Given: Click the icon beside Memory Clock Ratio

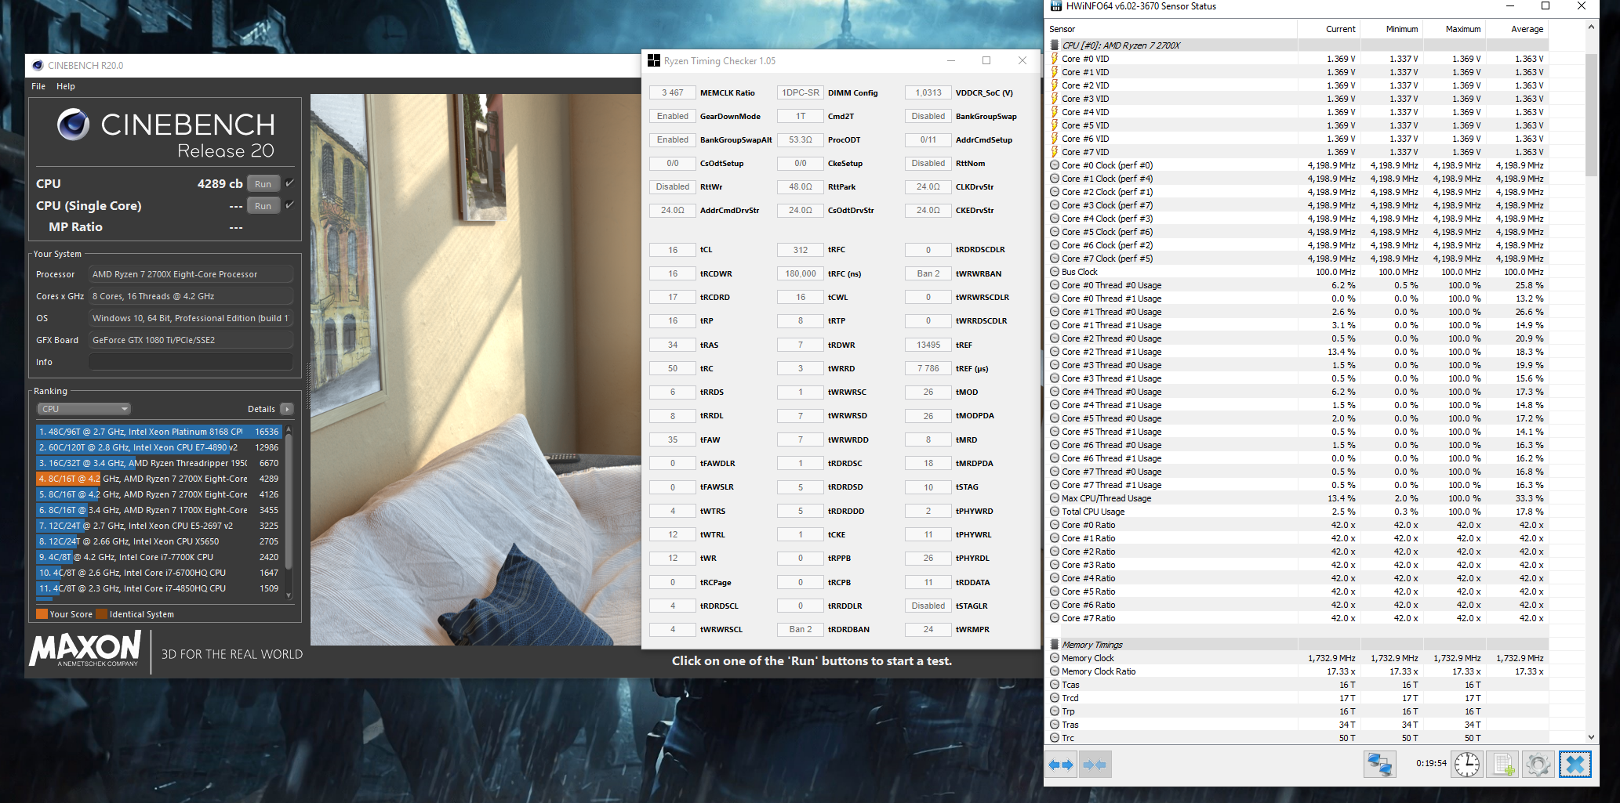Looking at the screenshot, I should 1055,671.
